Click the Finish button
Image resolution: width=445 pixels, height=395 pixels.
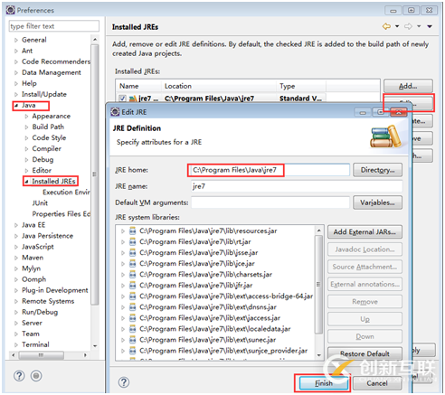pyautogui.click(x=324, y=383)
